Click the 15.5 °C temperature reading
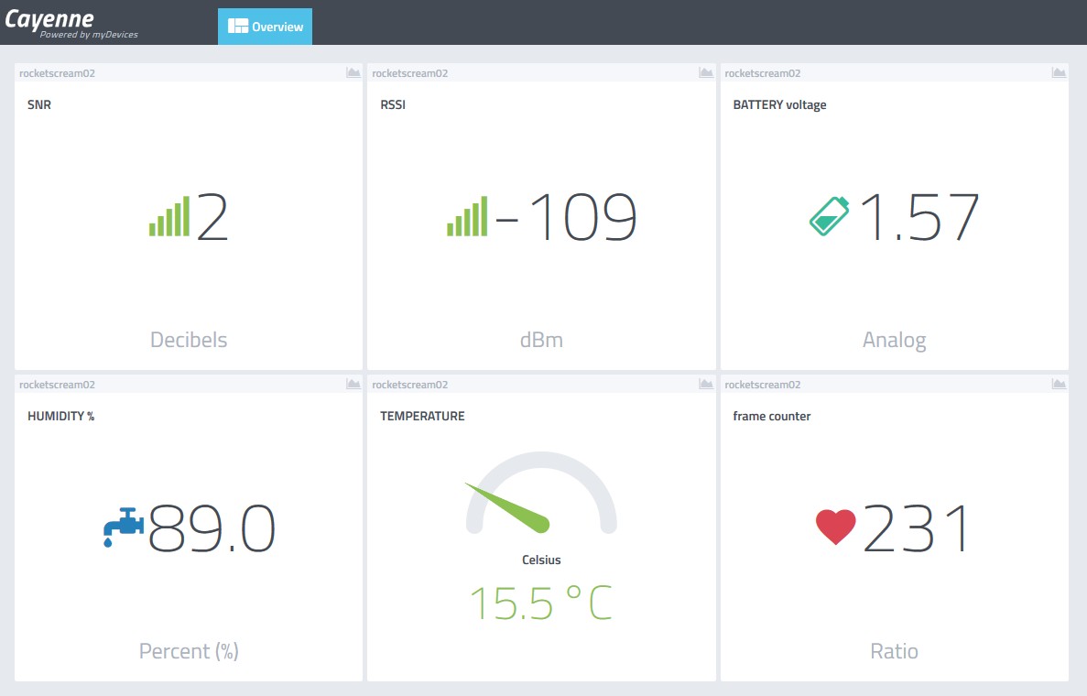Screen dimensions: 1087x696 [540, 603]
